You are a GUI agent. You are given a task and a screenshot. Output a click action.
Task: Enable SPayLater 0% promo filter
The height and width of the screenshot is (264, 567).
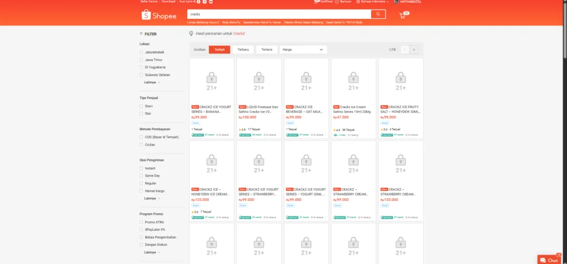pos(141,230)
